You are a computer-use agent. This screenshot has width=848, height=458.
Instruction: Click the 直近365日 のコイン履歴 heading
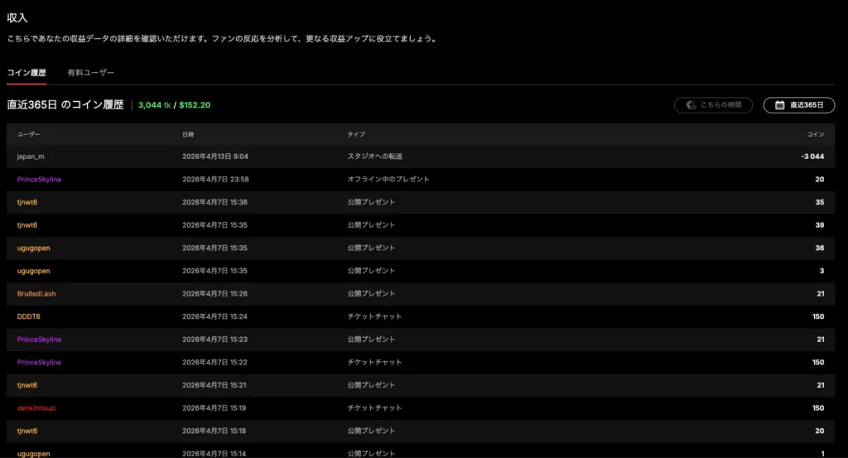[65, 105]
